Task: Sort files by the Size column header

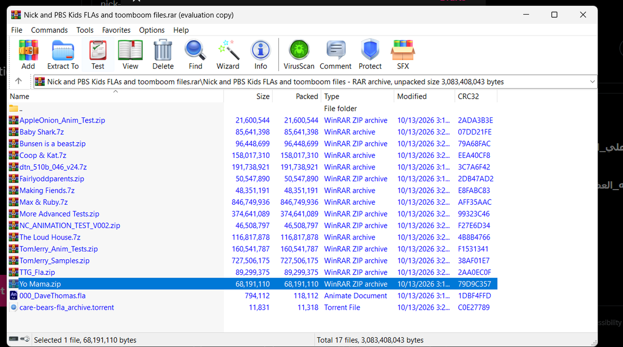Action: (x=248, y=96)
